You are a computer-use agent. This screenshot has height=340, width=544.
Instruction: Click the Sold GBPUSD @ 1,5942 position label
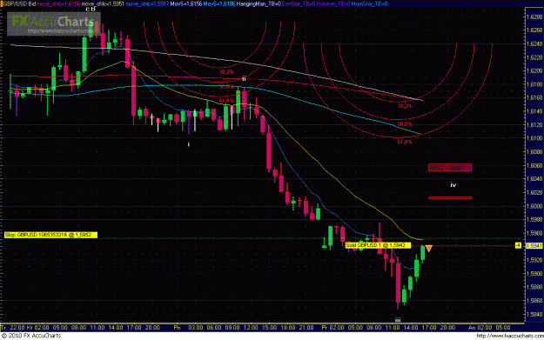378,245
